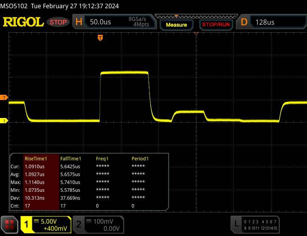Click the Avg: row label
Viewport: 307px width, 236px height.
15,174
